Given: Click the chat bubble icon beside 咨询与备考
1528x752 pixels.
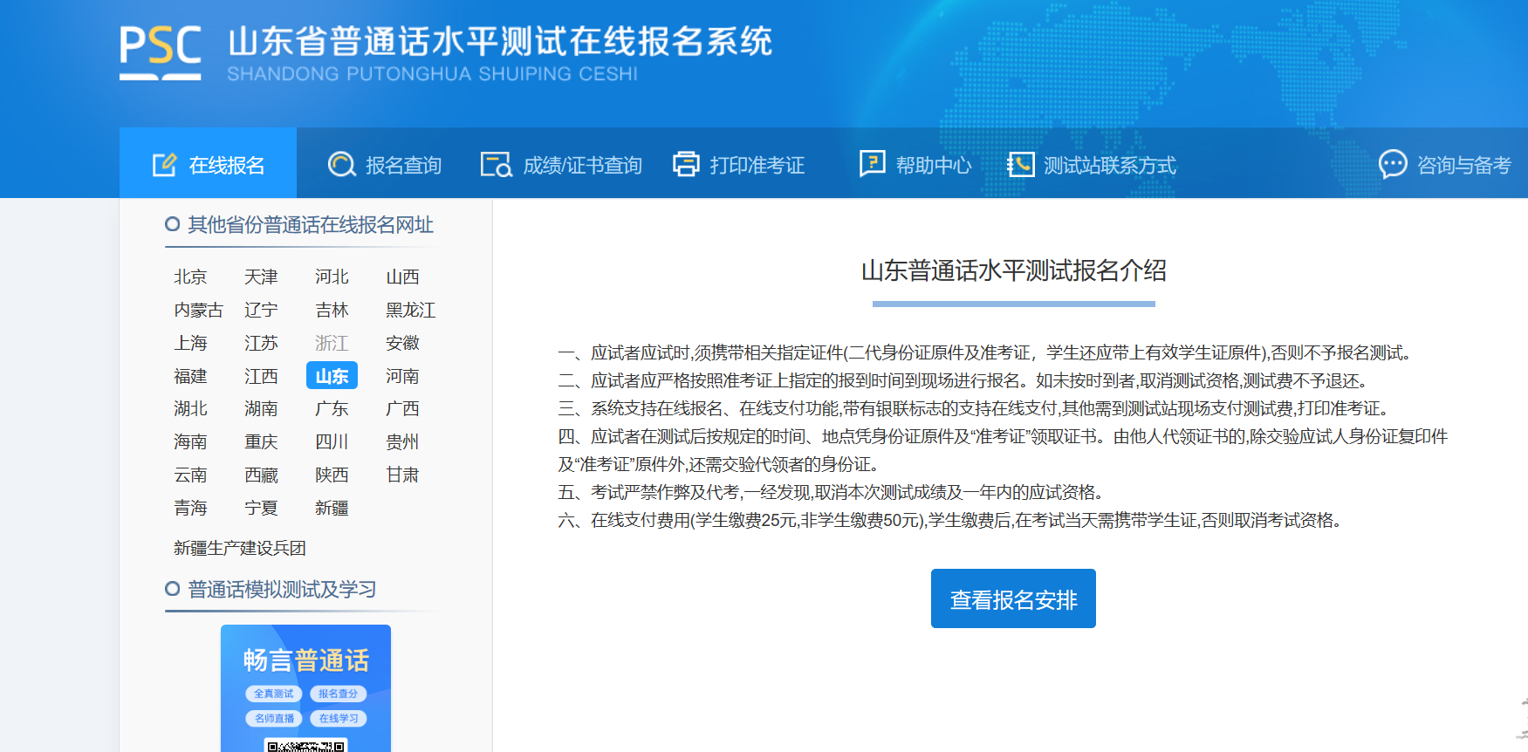Looking at the screenshot, I should (1393, 164).
